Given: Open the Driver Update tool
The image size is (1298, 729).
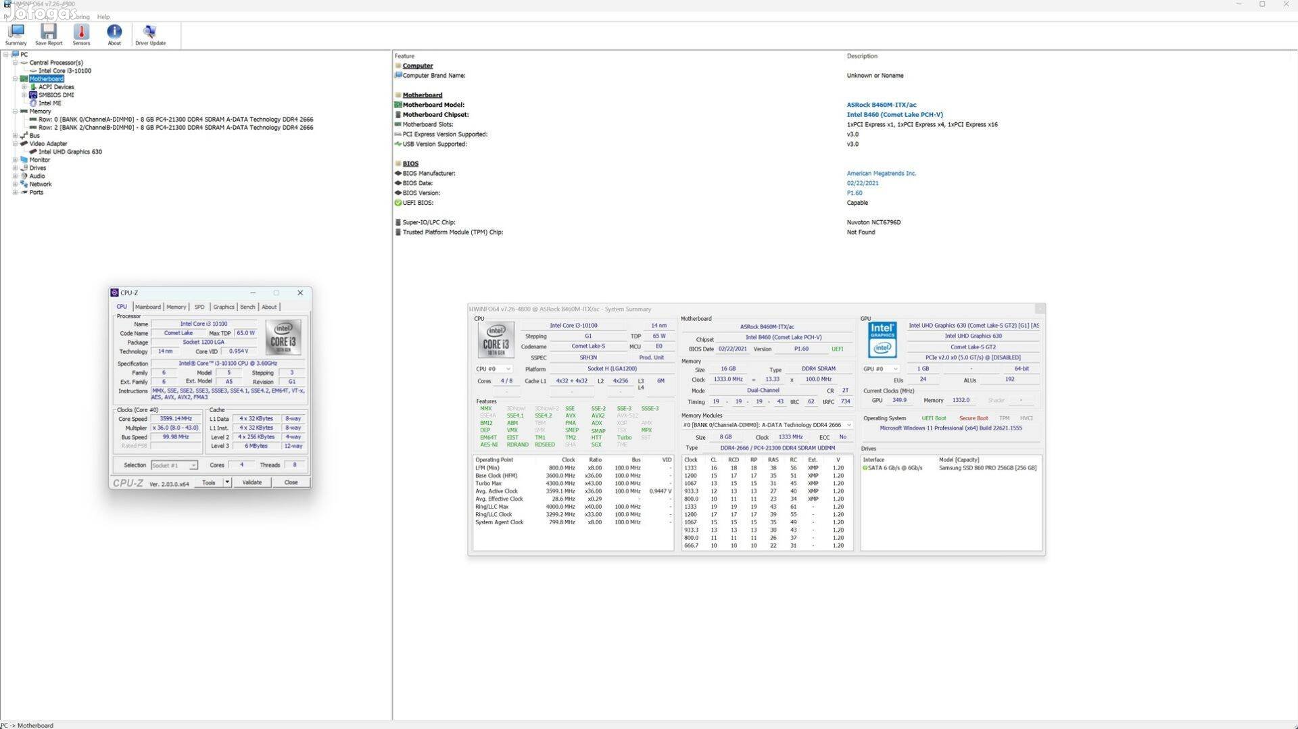Looking at the screenshot, I should point(150,34).
